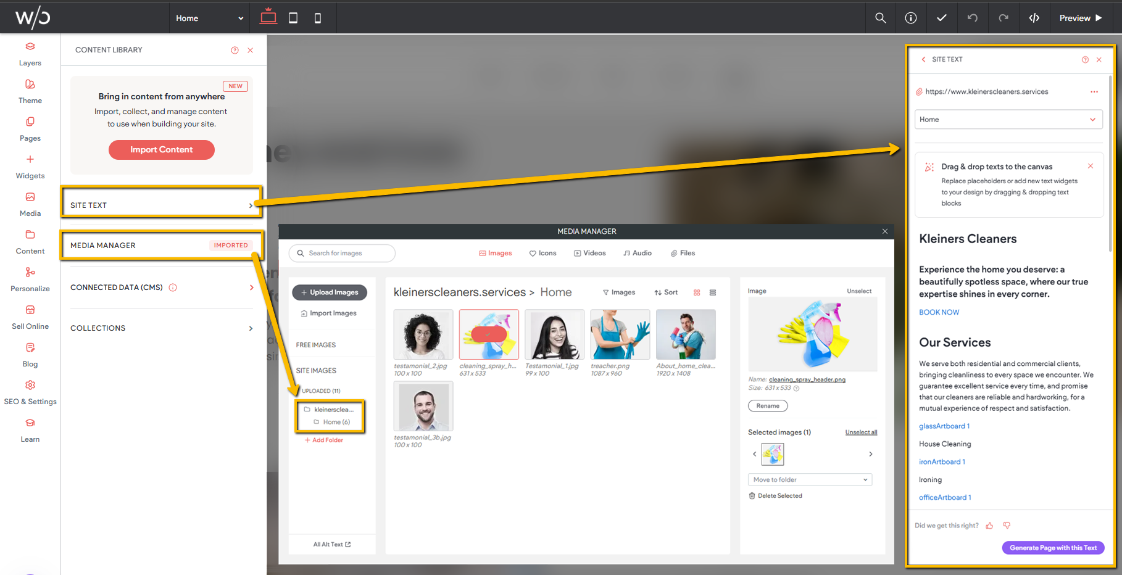Click the checkmark icon in top bar
1122x575 pixels.
click(x=942, y=18)
